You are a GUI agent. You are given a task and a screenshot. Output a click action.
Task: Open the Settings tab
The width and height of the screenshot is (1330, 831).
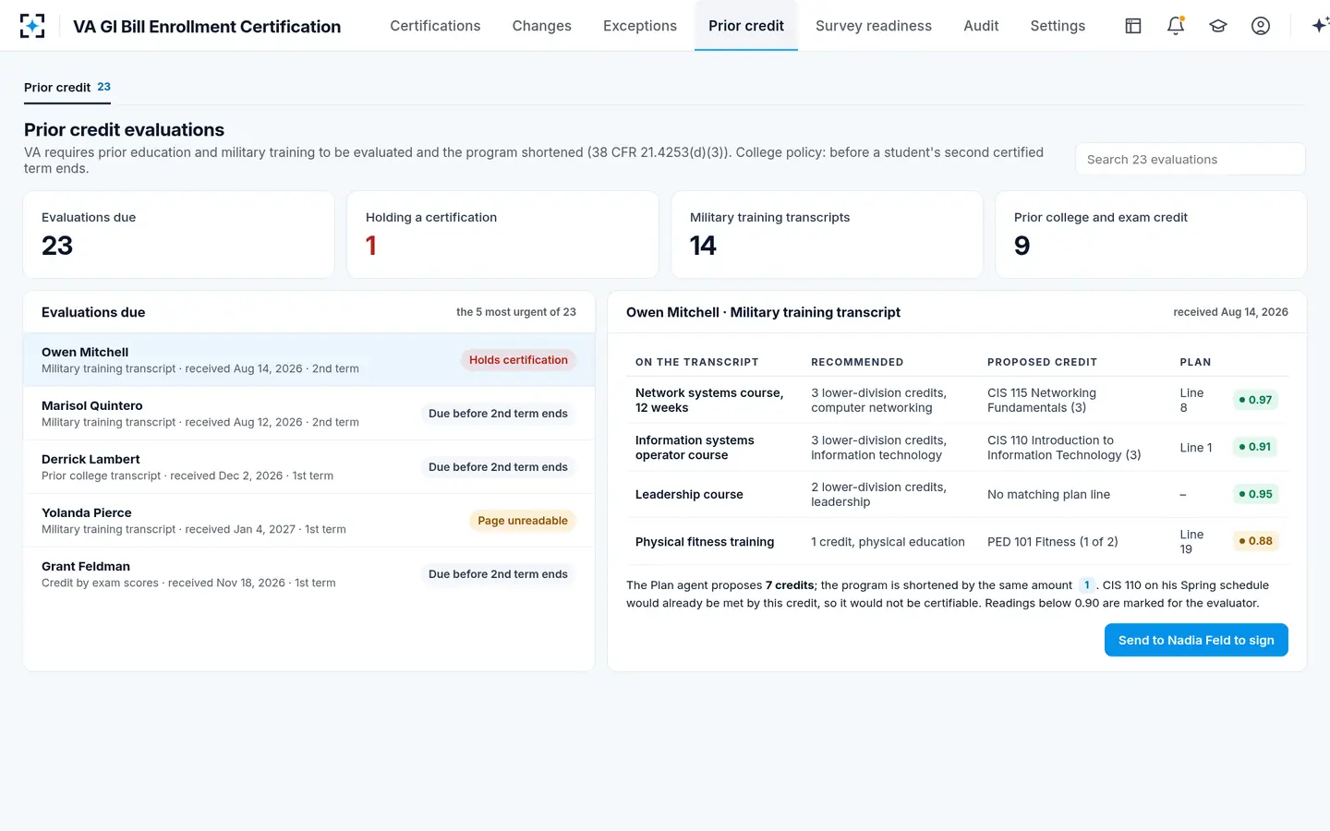tap(1058, 26)
